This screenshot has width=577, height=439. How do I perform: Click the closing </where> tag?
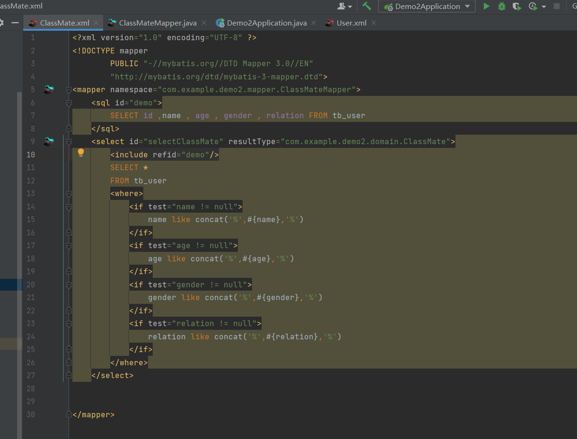click(x=129, y=362)
